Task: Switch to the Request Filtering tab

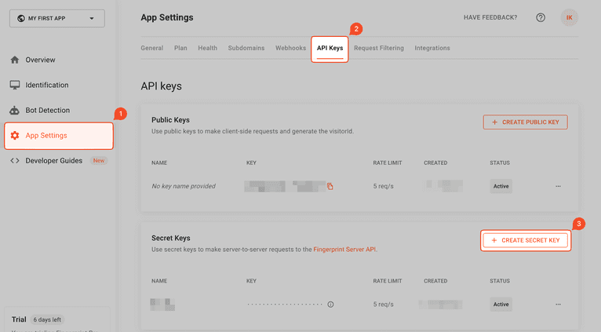Action: 378,48
